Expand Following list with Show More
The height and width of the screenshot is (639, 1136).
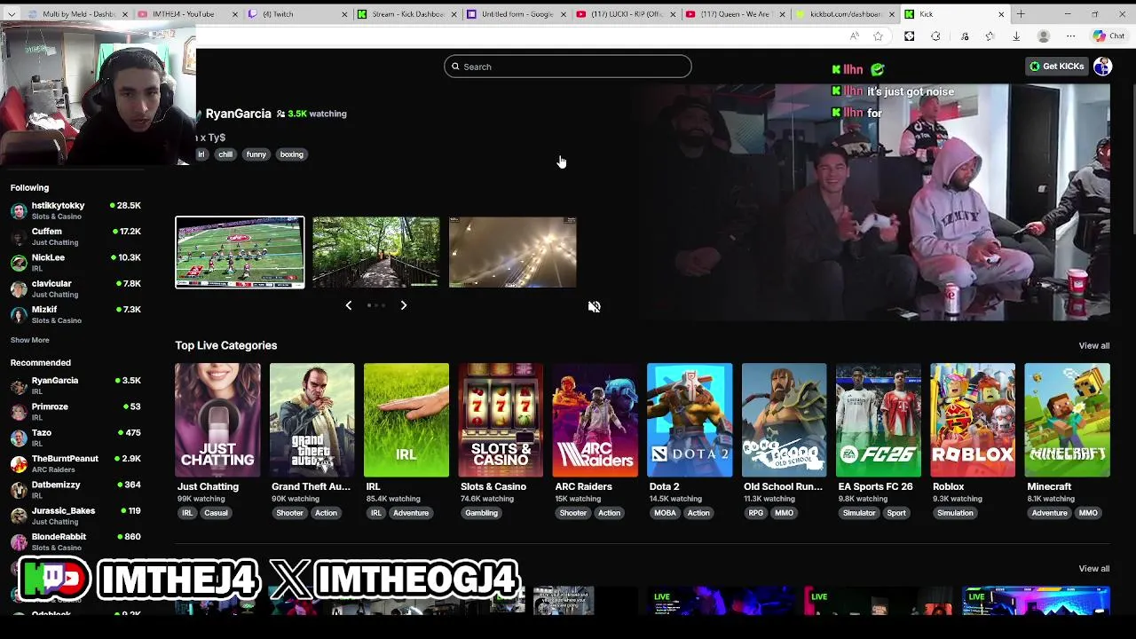click(x=29, y=340)
